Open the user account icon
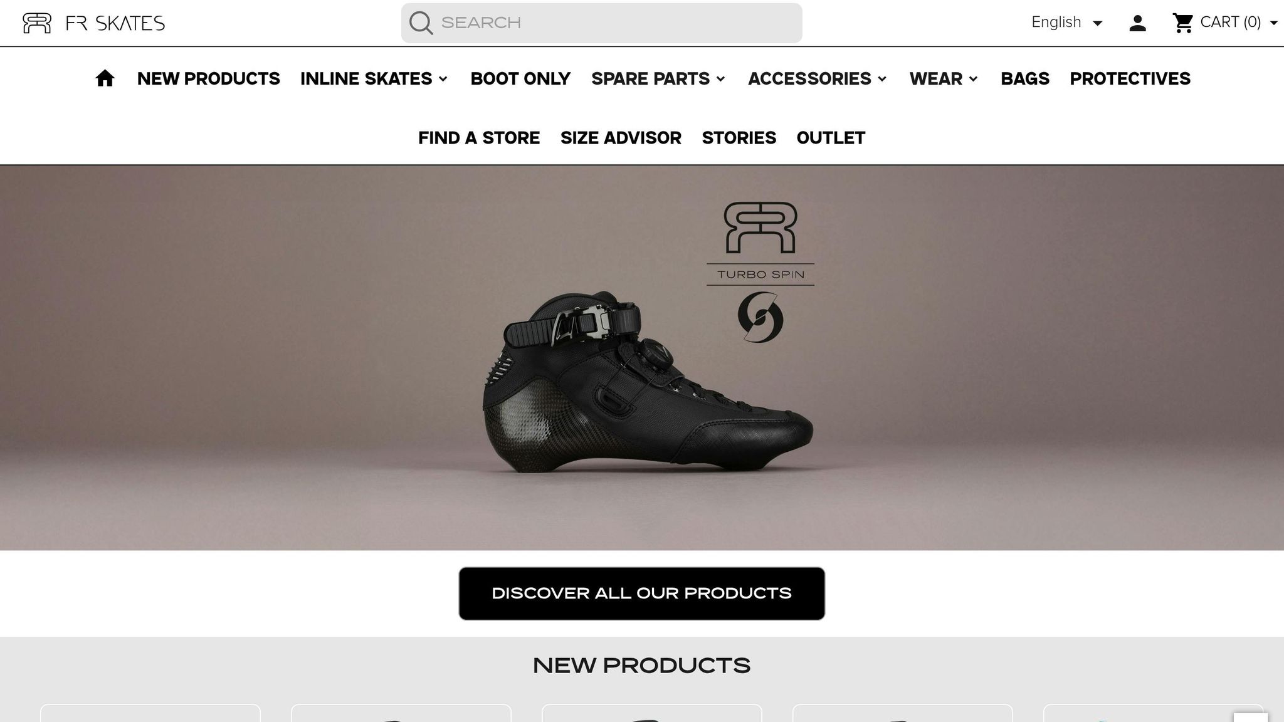 point(1137,23)
